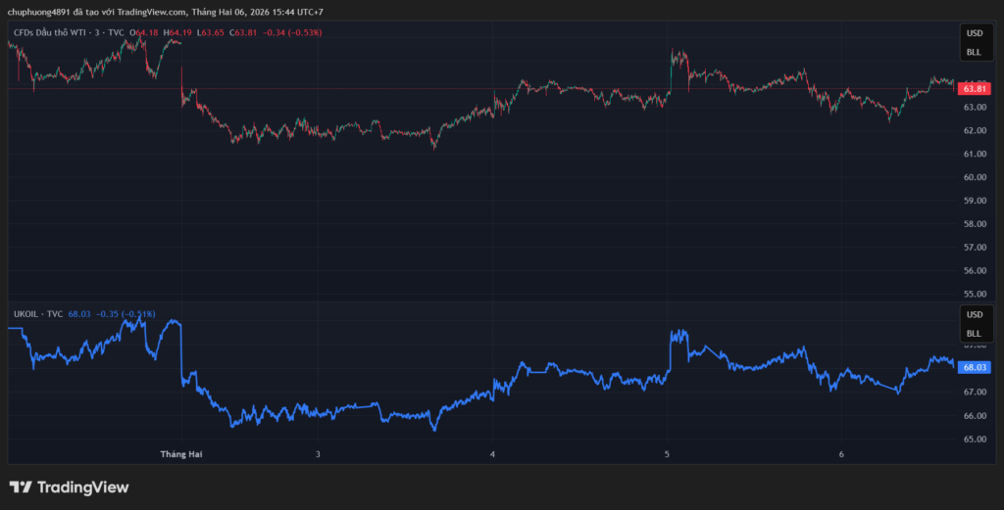Select day 6 on the time axis
This screenshot has height=510, width=1004.
(841, 455)
